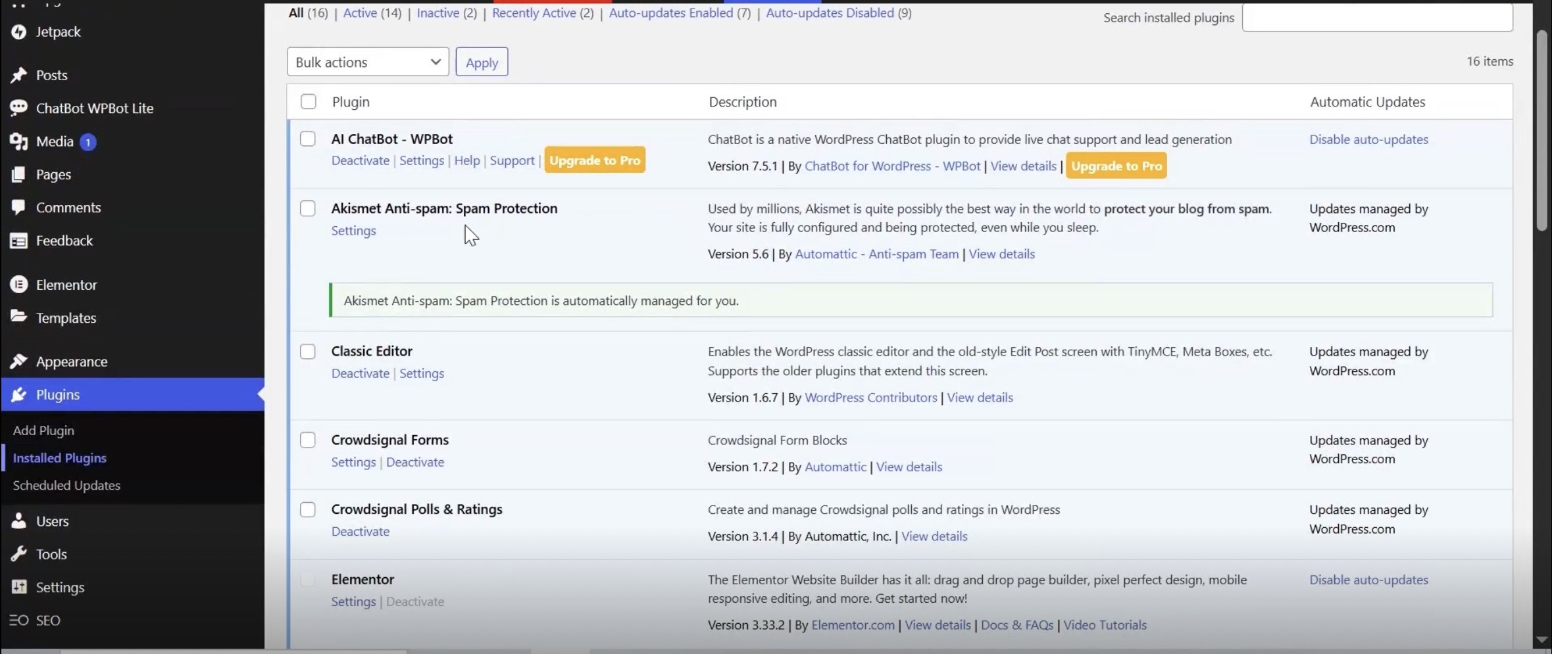
Task: Select the Classic Editor checkbox
Action: 307,351
